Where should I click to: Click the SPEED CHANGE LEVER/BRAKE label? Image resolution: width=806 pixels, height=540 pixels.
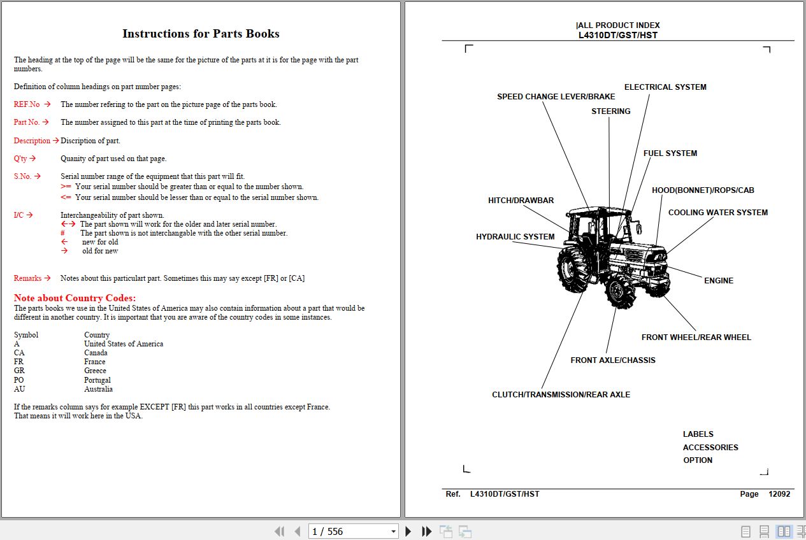(x=556, y=97)
